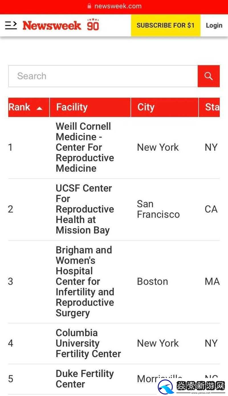Tap the newsweek.com address bar
The height and width of the screenshot is (396, 228).
pyautogui.click(x=114, y=6)
